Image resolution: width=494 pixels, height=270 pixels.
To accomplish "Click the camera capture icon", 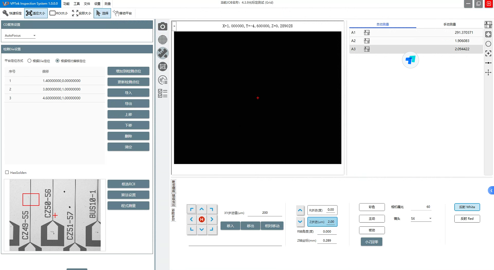I will [x=163, y=26].
